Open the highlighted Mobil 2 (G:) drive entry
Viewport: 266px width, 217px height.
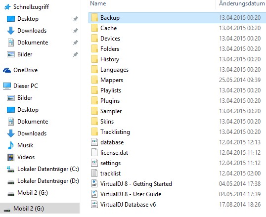point(40,209)
